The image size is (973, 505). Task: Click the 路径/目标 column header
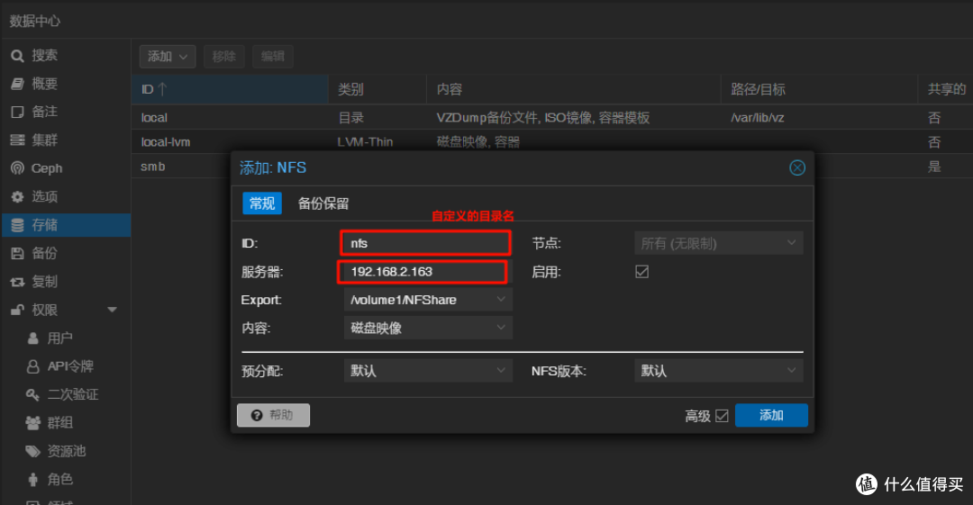point(820,89)
